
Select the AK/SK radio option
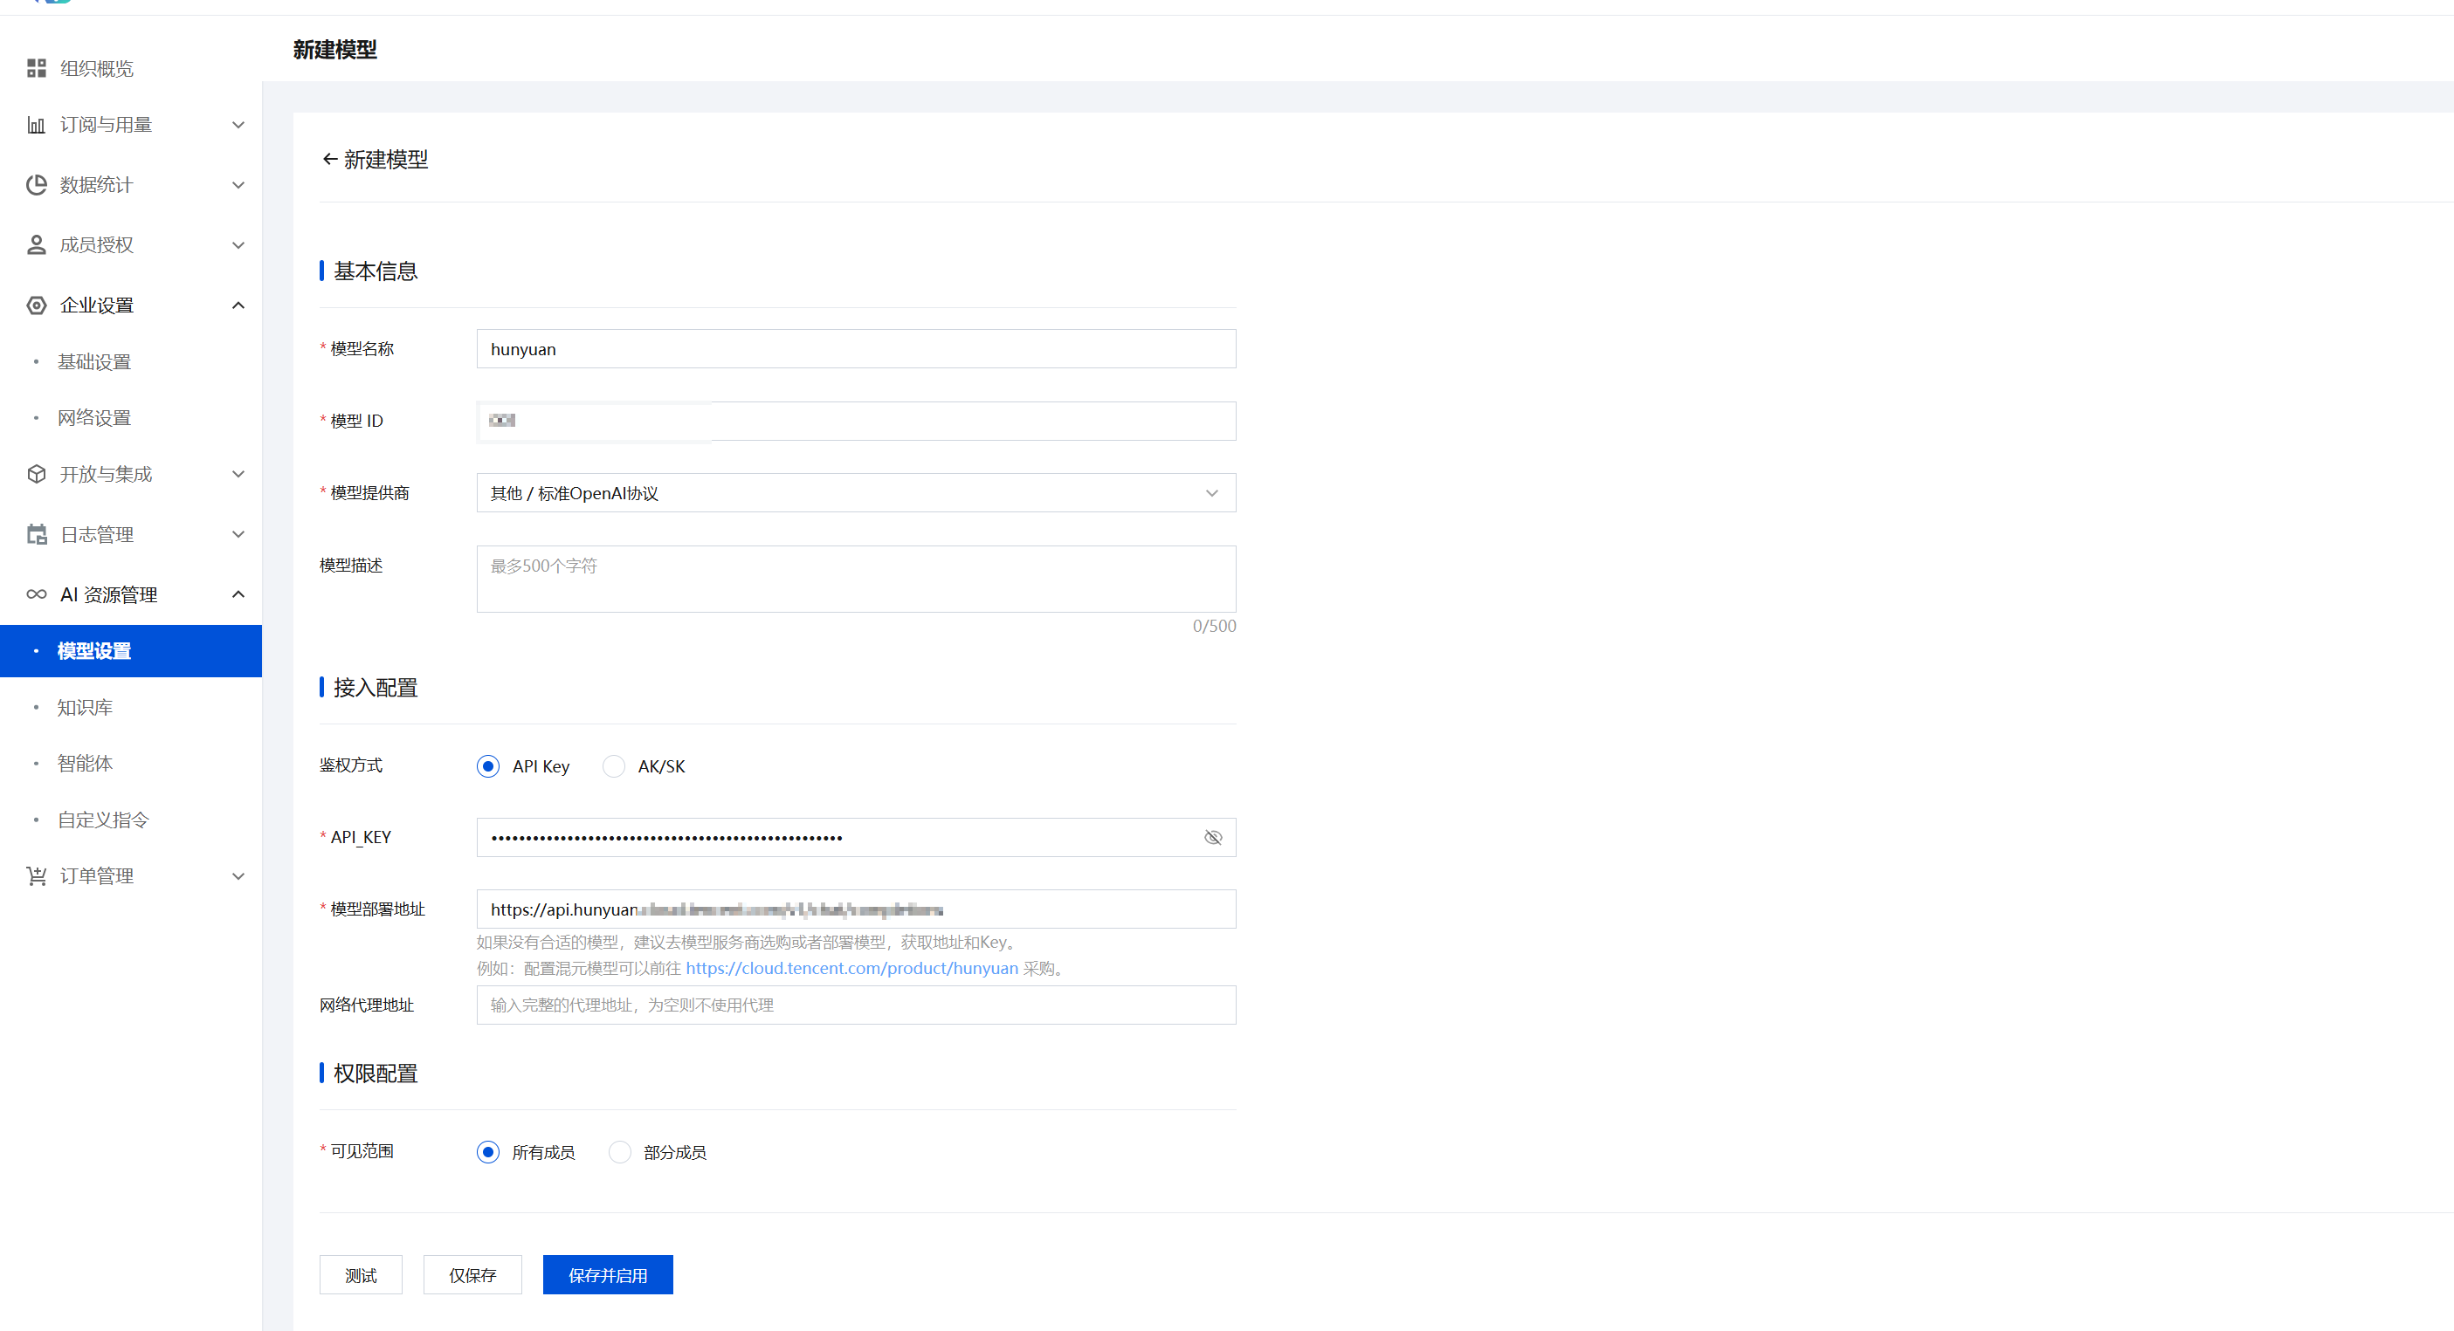coord(613,766)
